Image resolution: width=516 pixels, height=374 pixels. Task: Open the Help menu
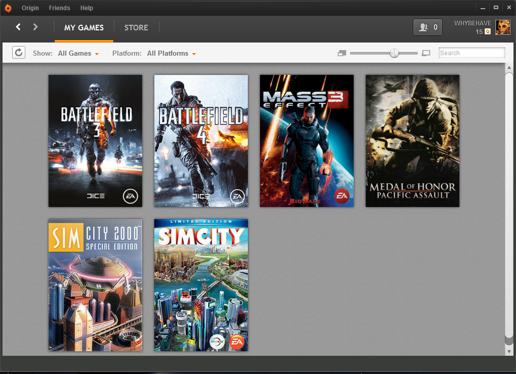[x=87, y=8]
